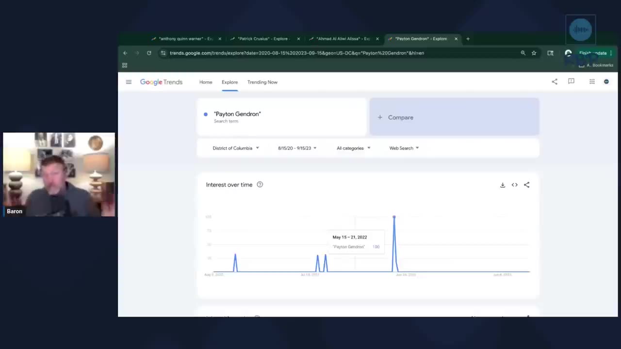This screenshot has height=349, width=621.
Task: Close the "anthony quinn warner" tab
Action: 220,39
